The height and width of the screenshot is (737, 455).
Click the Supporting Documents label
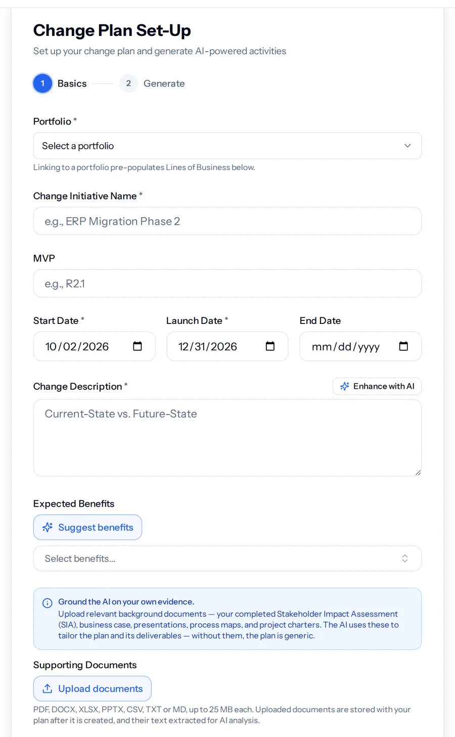[x=85, y=665]
